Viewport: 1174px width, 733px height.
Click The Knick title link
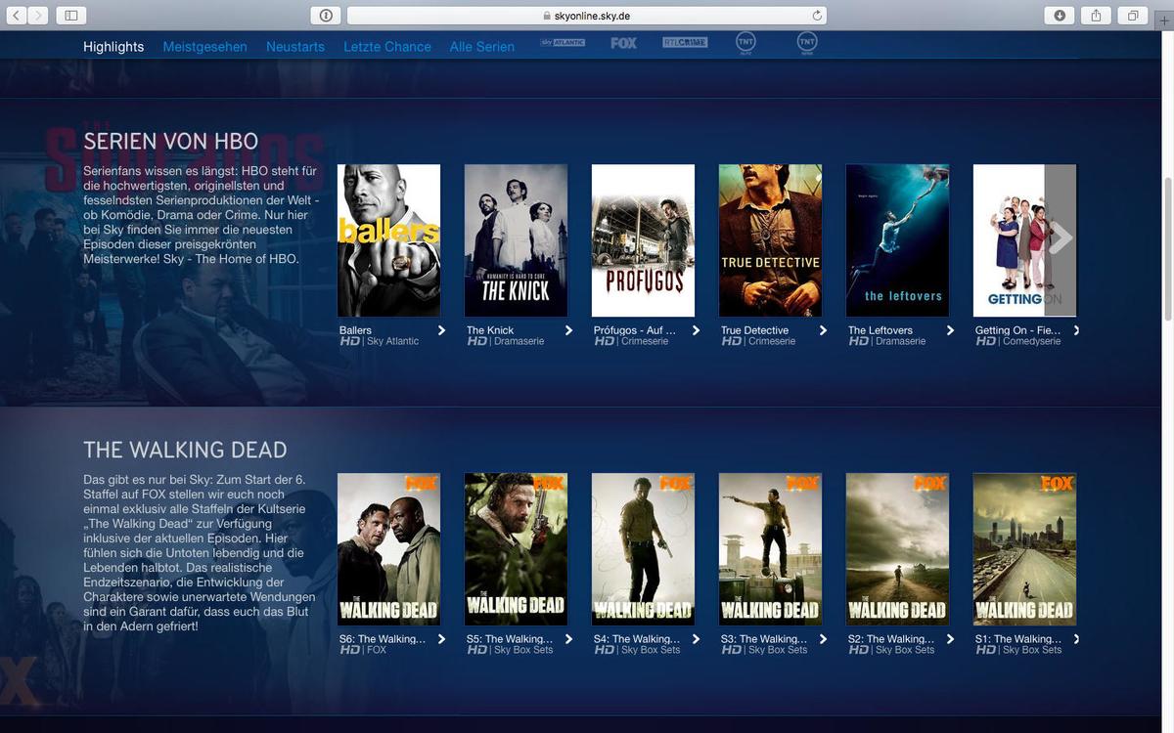pyautogui.click(x=490, y=330)
